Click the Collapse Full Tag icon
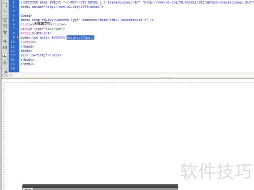 (5, 20)
